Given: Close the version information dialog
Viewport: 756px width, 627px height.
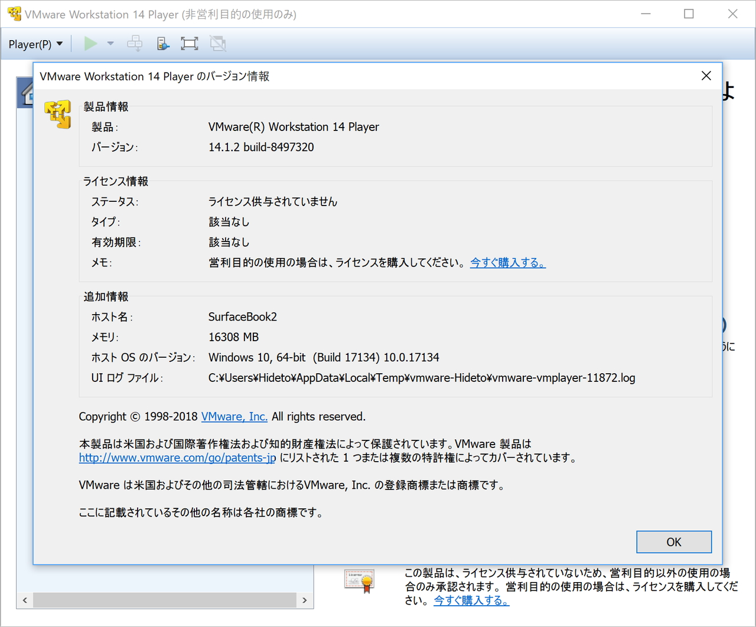Looking at the screenshot, I should 706,76.
